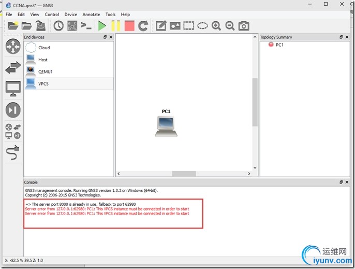Screen dimensions: 355x269
Task: Open the Snapshot manager clock icon
Action: [x=58, y=25]
